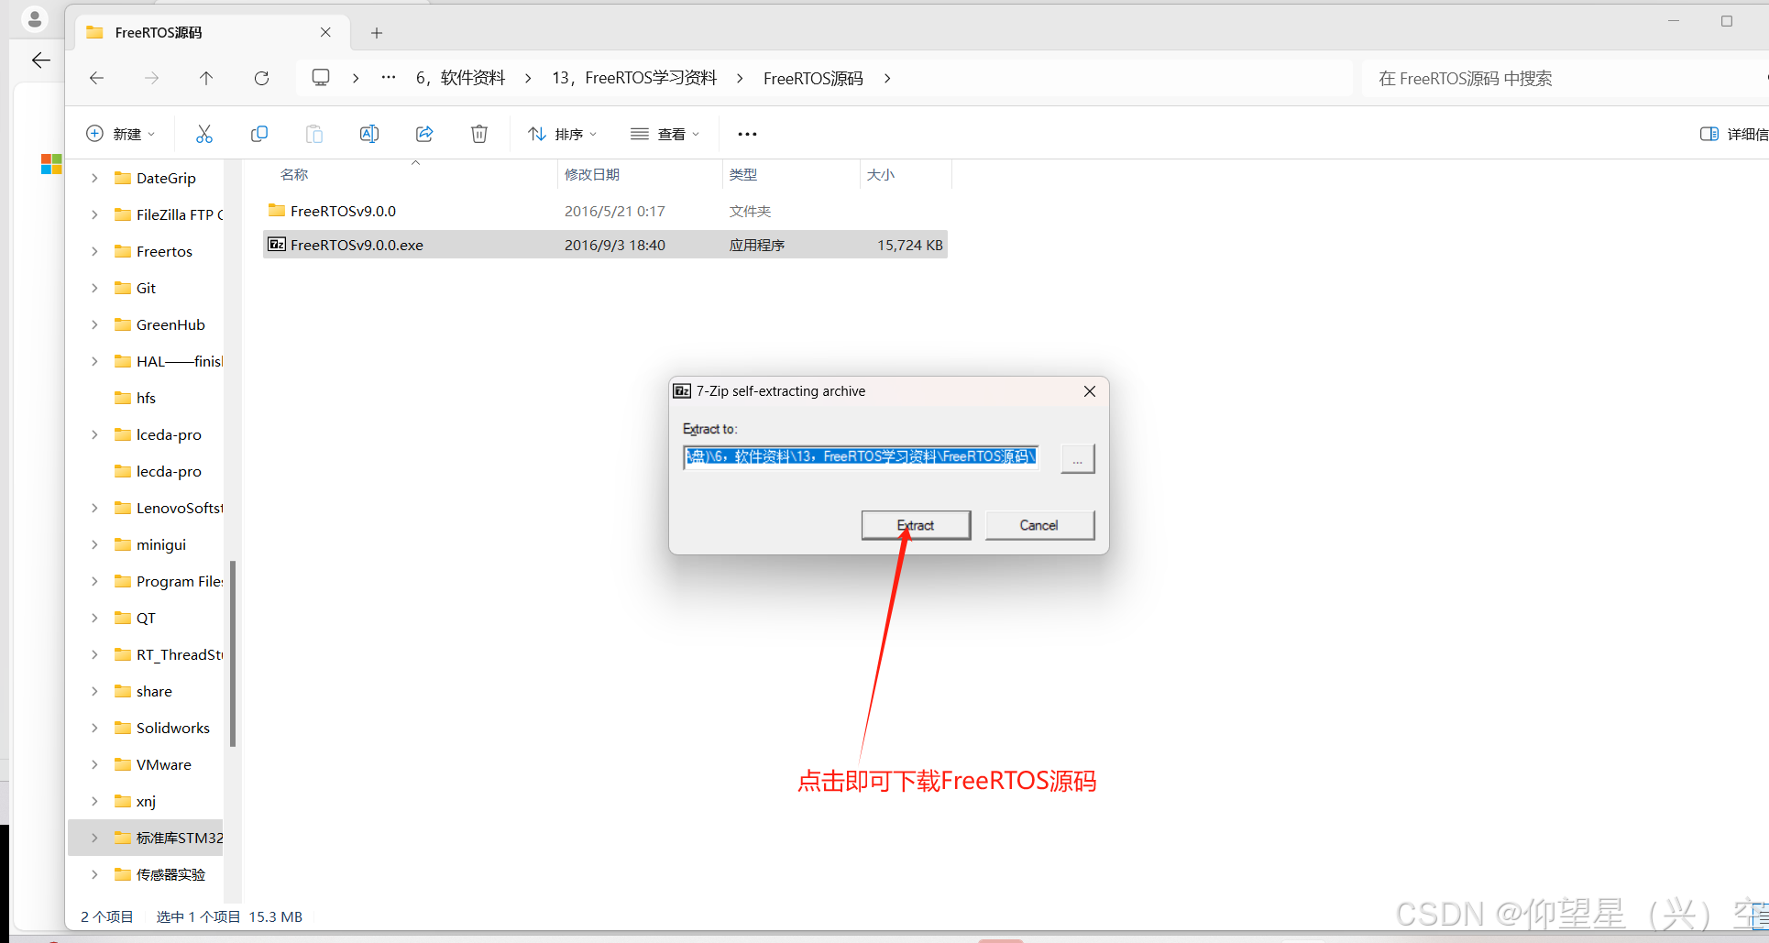Open the 传感器实验 folder in sidebar
The image size is (1769, 943).
[170, 874]
